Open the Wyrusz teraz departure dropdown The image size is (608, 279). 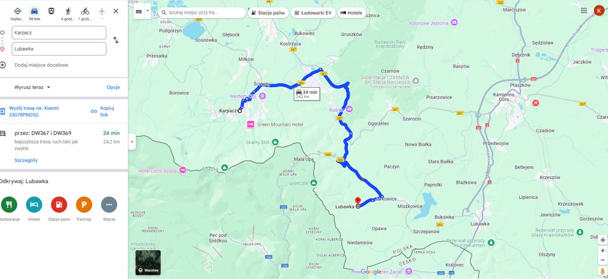pos(32,87)
